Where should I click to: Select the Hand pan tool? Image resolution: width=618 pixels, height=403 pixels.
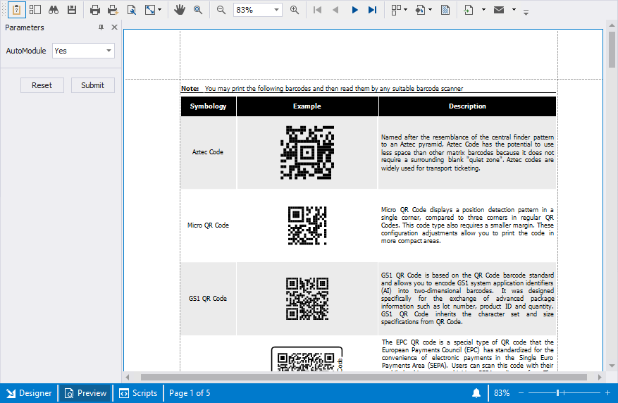pyautogui.click(x=180, y=10)
